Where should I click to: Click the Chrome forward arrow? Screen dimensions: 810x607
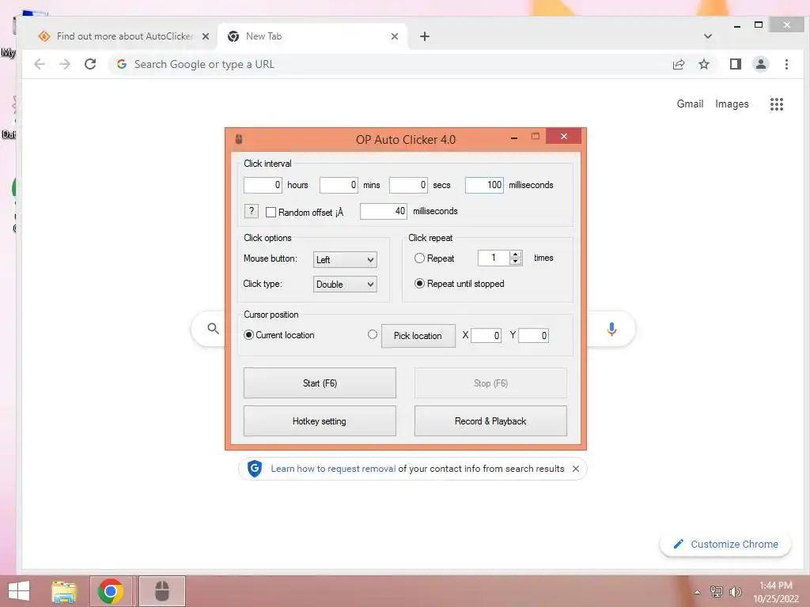click(x=65, y=64)
